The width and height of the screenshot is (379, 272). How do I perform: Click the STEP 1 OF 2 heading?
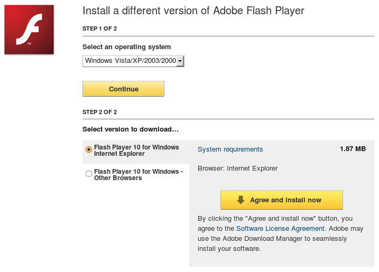(99, 29)
